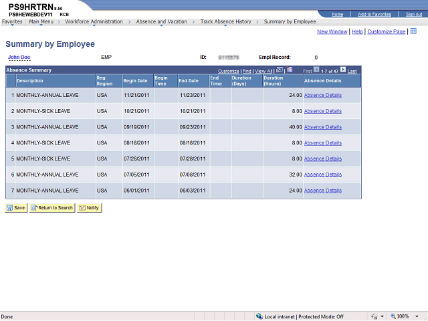
Task: Show previous rows with left arrow
Action: pos(316,70)
